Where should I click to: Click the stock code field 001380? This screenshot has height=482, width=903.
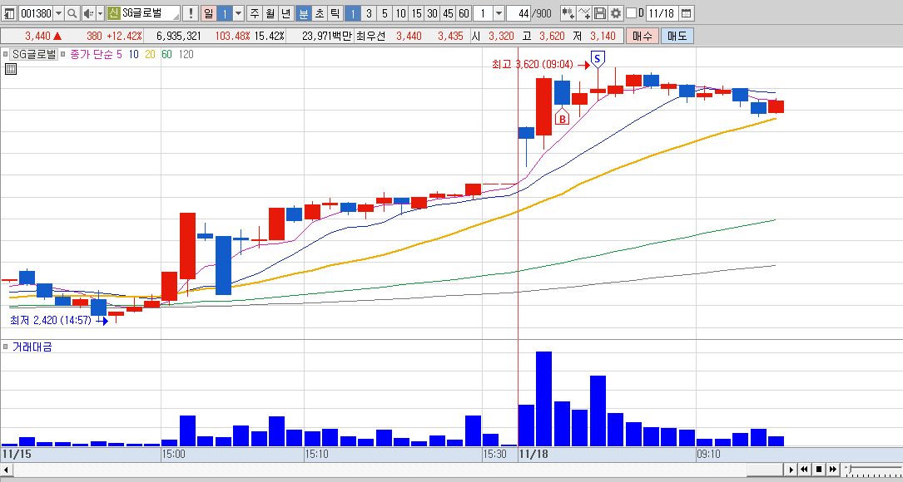(x=36, y=13)
